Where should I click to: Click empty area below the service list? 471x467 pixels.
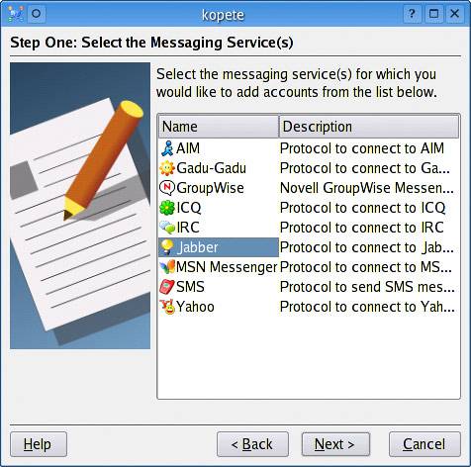(x=309, y=357)
